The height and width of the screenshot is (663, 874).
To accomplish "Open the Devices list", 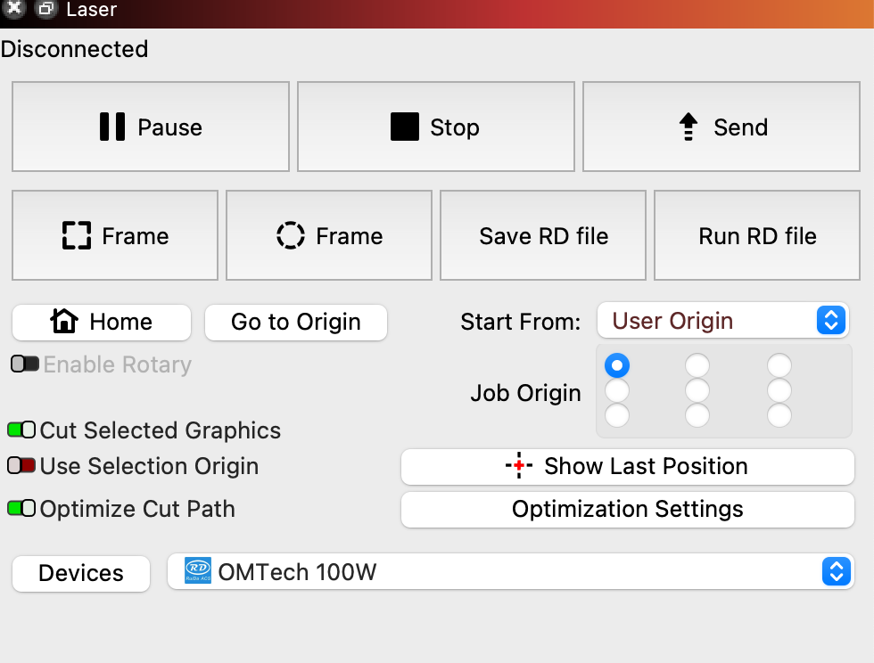I will click(81, 573).
